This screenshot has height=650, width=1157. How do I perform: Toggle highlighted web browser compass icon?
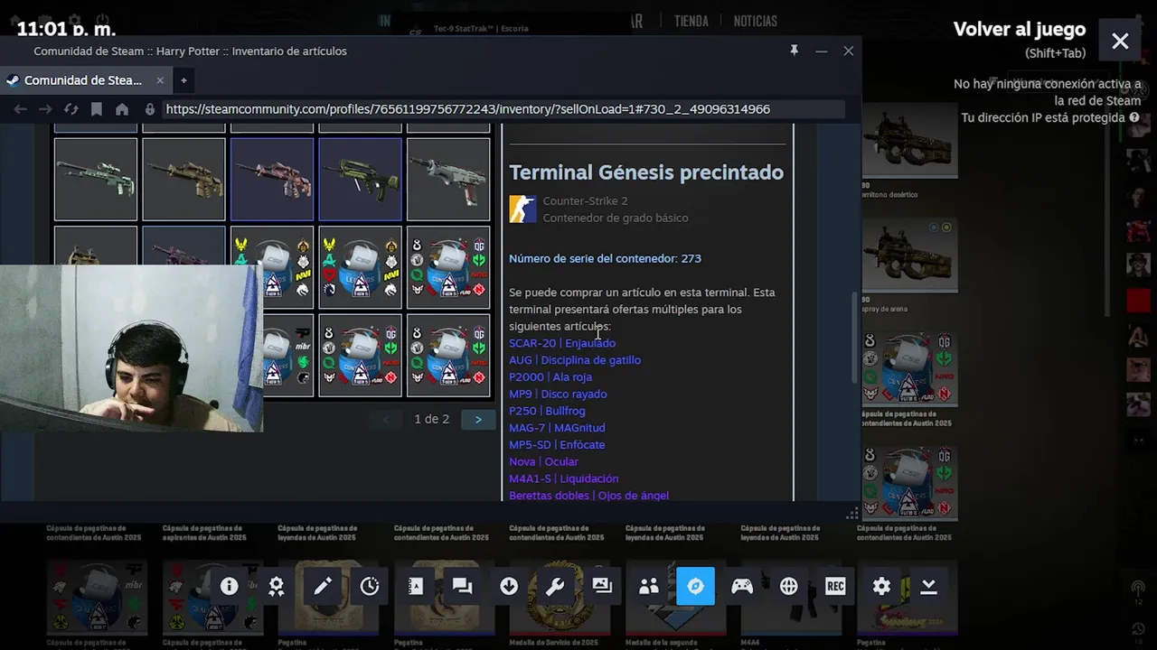point(695,586)
